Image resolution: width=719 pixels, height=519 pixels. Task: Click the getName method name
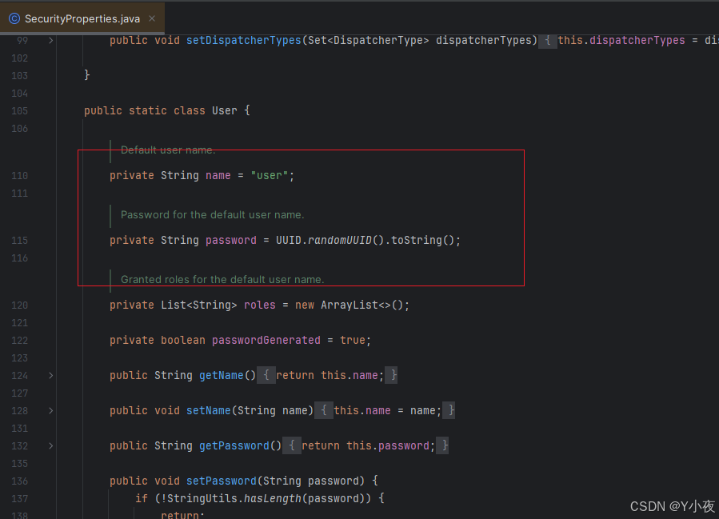click(222, 376)
